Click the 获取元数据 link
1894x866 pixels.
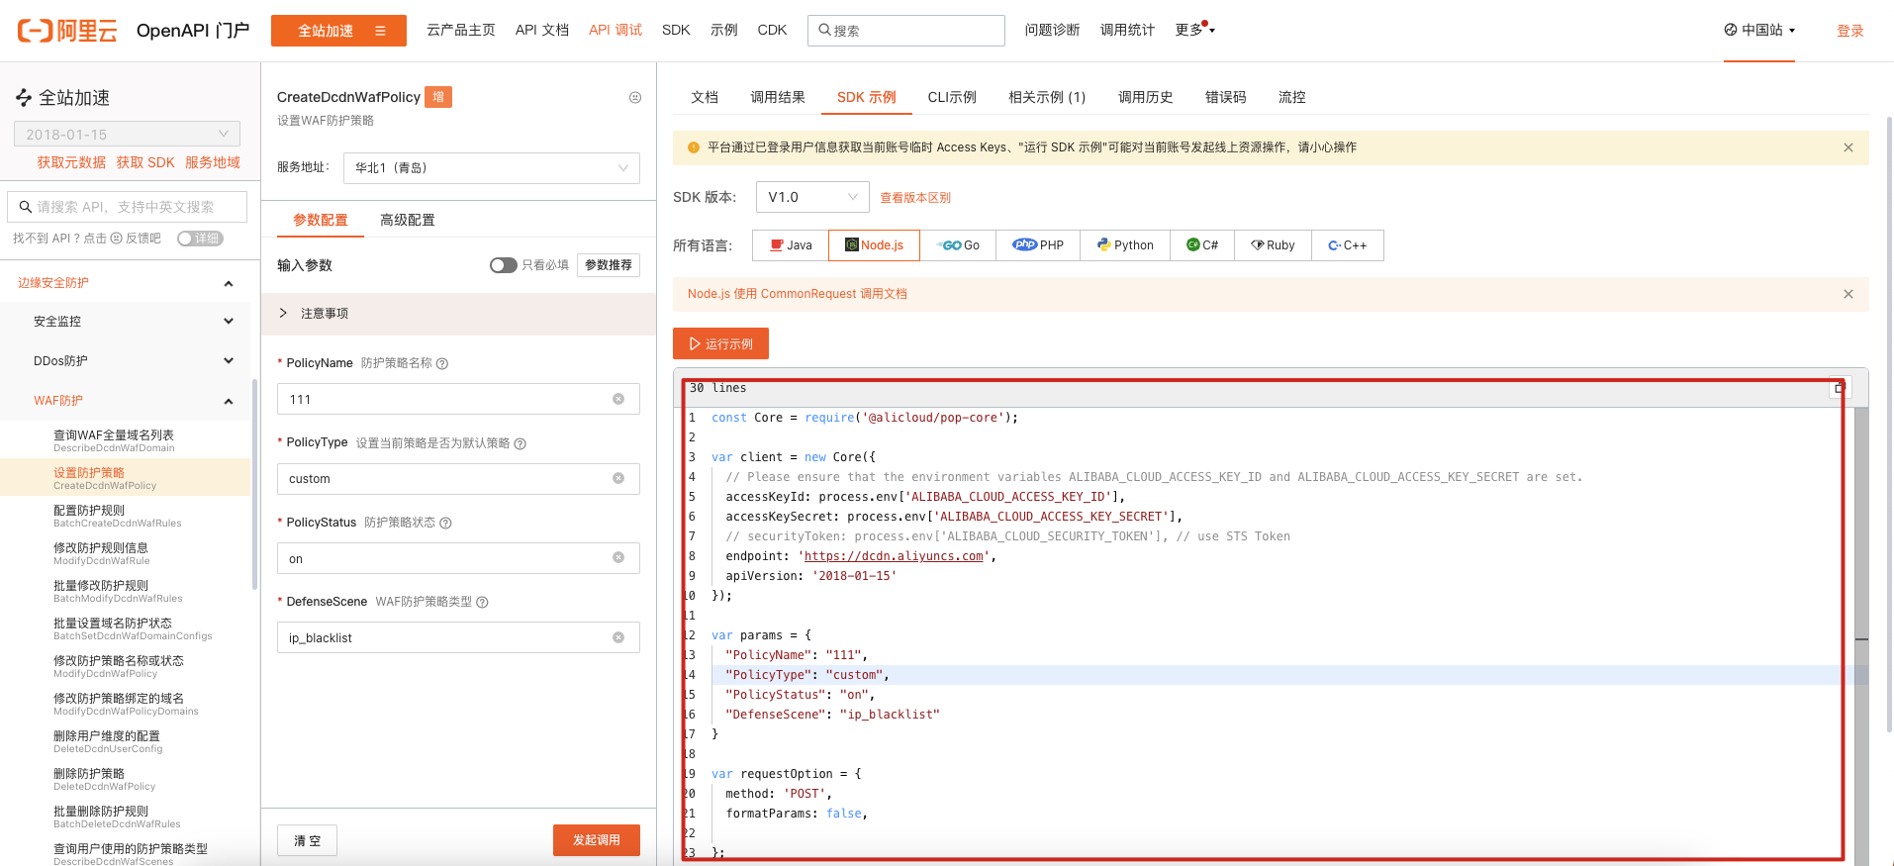71,162
